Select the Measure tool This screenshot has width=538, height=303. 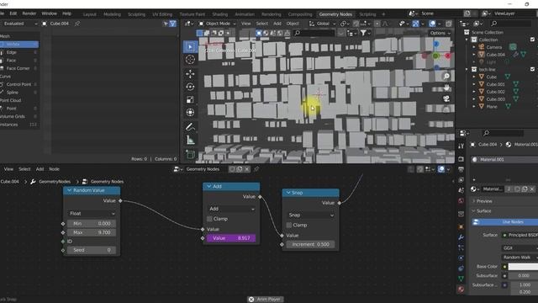[x=190, y=140]
